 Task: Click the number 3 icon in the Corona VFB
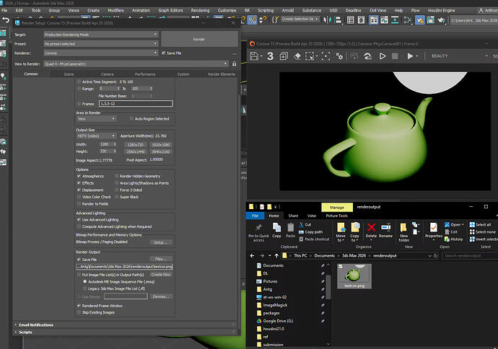click(x=270, y=56)
